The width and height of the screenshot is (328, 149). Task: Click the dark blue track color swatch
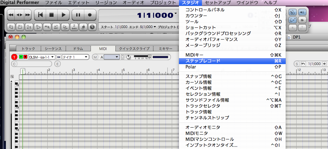pyautogui.click(x=161, y=57)
